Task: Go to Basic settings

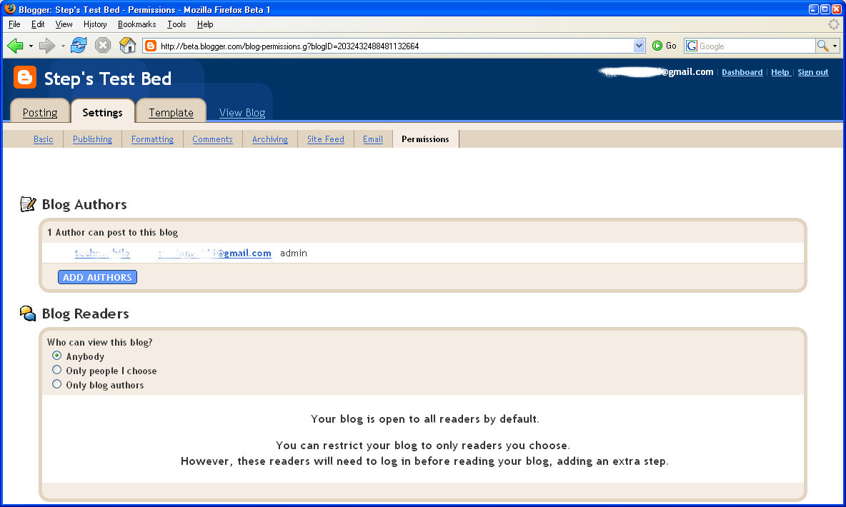Action: [x=43, y=139]
